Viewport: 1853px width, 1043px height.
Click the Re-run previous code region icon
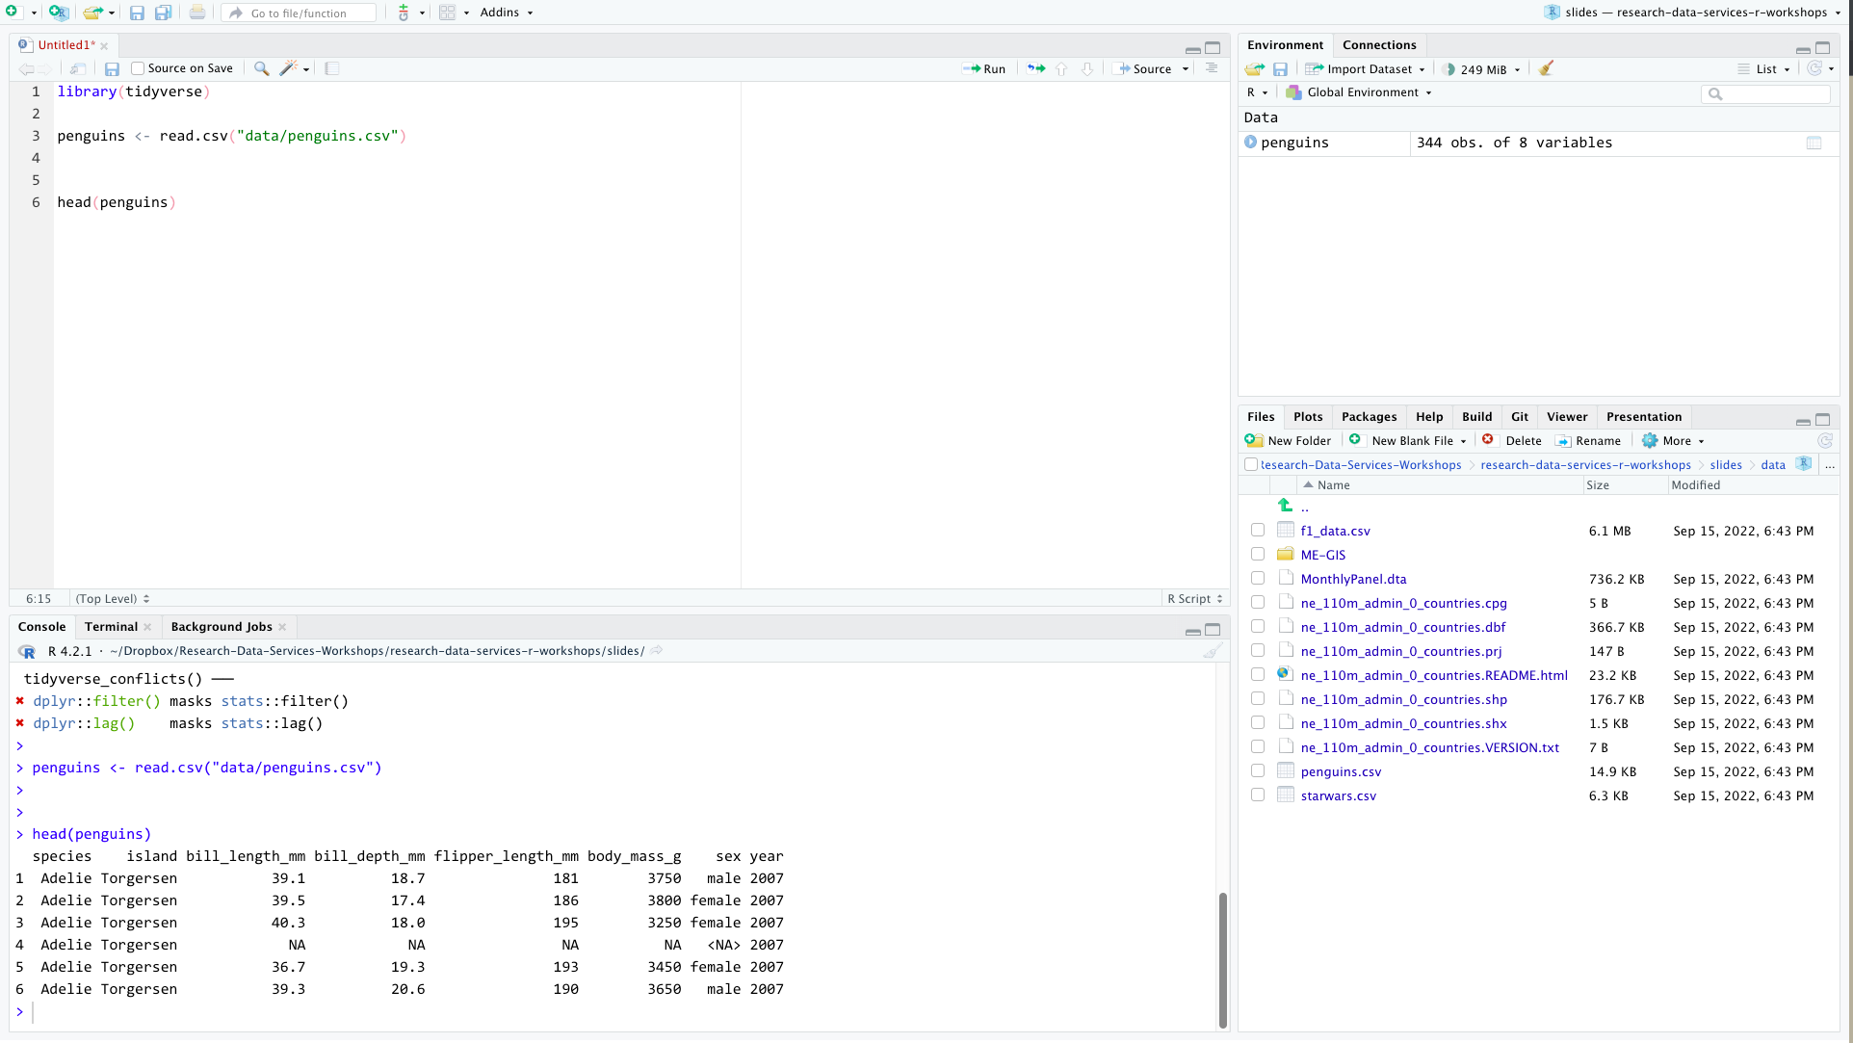(x=1036, y=69)
